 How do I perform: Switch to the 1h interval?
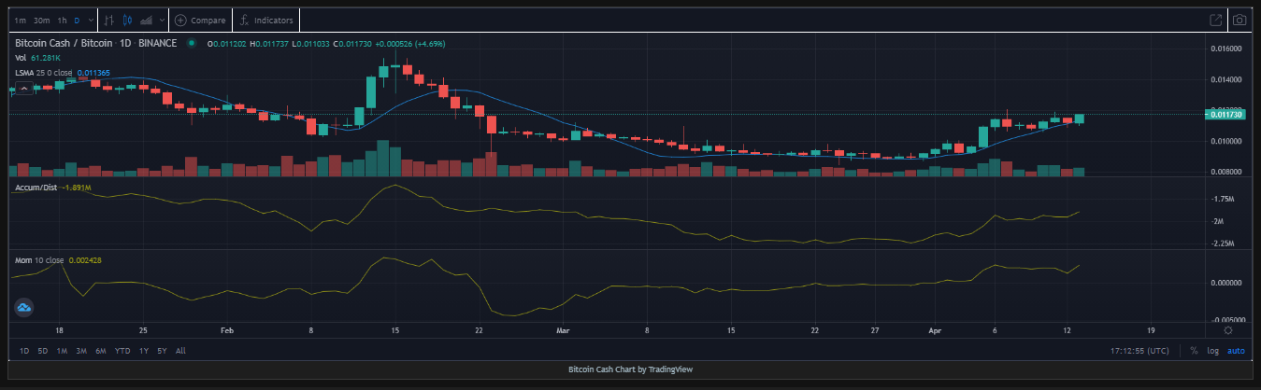click(62, 20)
